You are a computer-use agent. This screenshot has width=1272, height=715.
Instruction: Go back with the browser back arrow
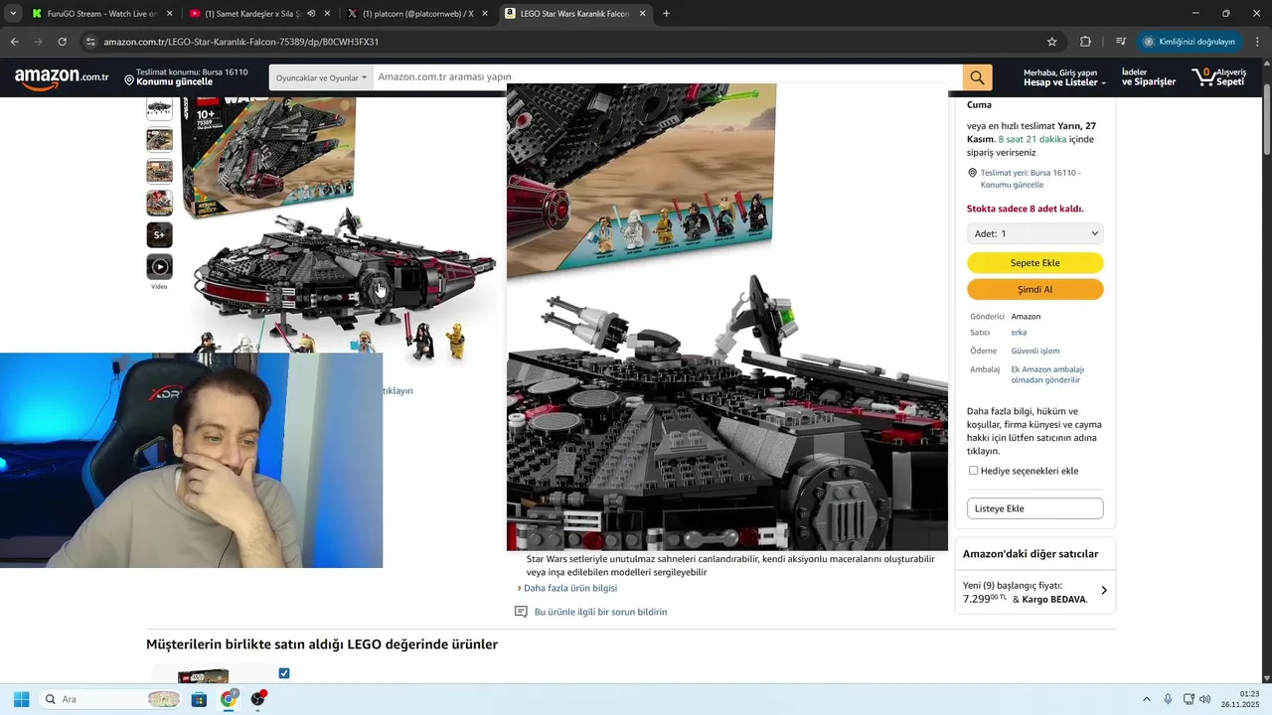point(14,42)
